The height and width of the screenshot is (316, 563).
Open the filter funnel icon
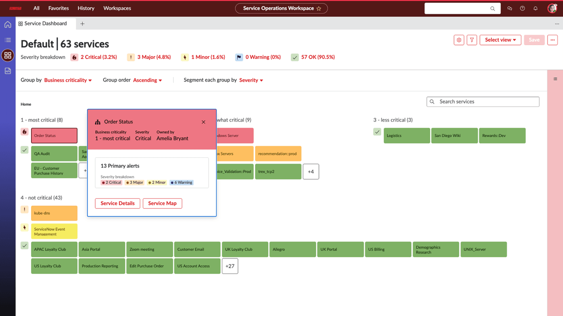(x=471, y=40)
